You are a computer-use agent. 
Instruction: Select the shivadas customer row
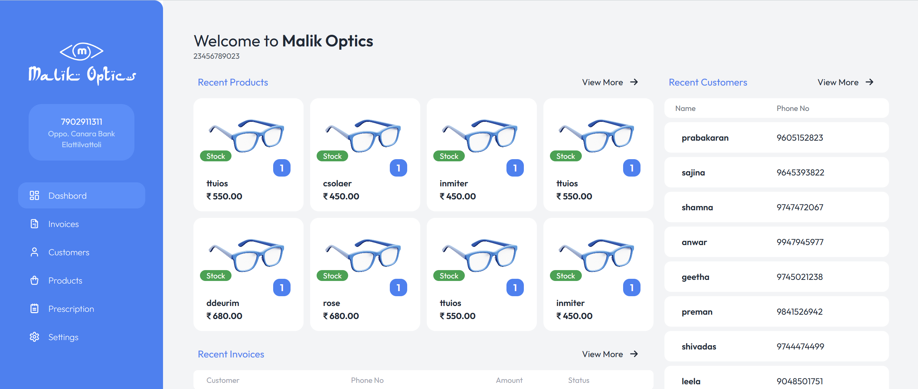pos(776,347)
